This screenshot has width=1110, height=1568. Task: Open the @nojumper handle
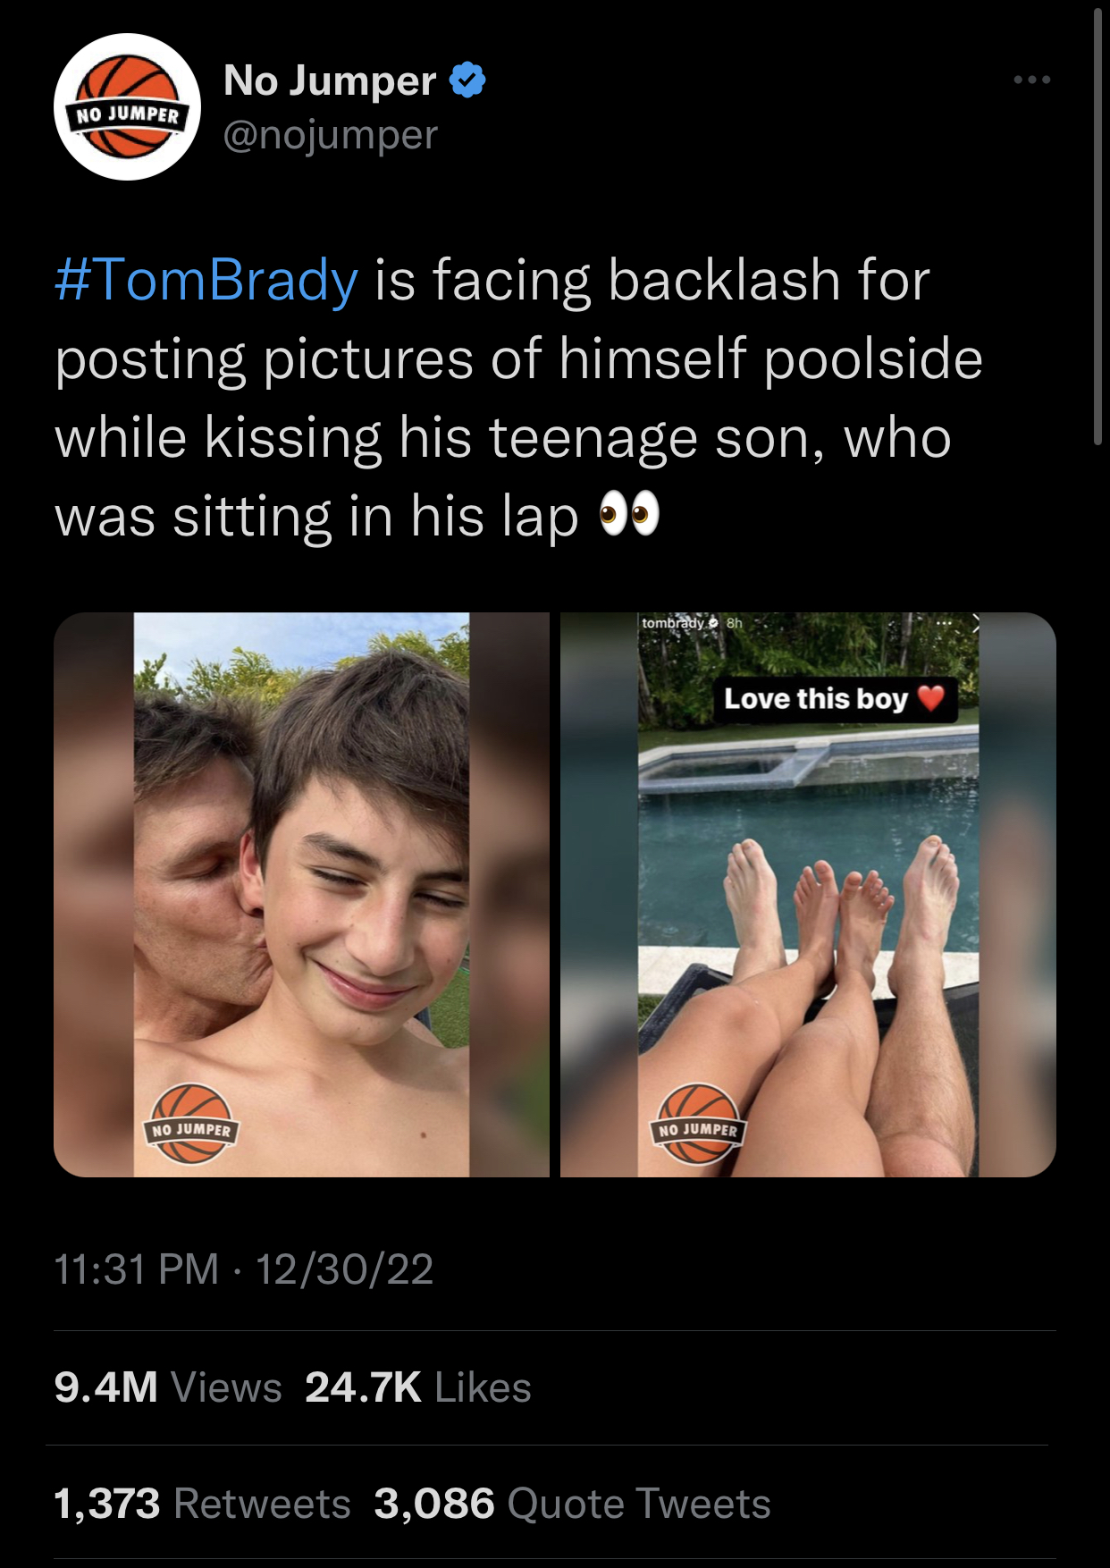(x=330, y=135)
